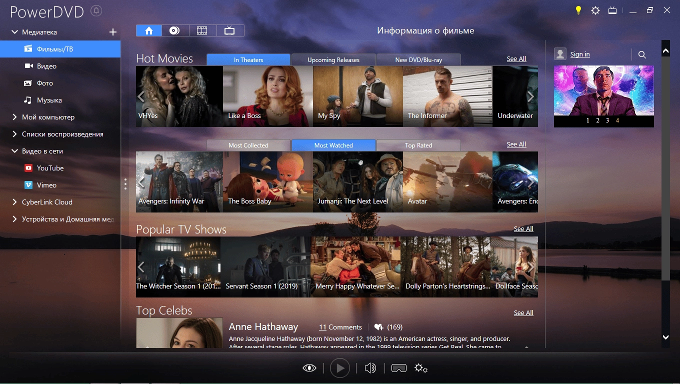Open the settings gear in title bar
Image resolution: width=680 pixels, height=384 pixels.
coord(595,10)
